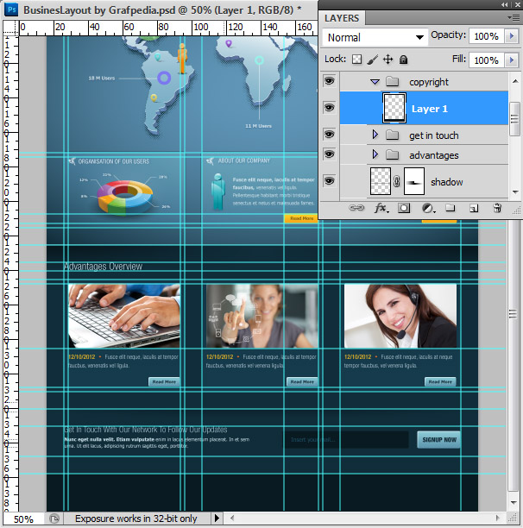Screen dimensions: 523x528
Task: Expand the advantages group
Action: click(x=375, y=154)
